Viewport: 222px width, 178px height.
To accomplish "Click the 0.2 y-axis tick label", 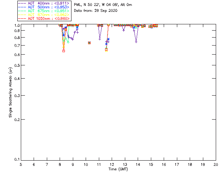I will tap(17, 120).
